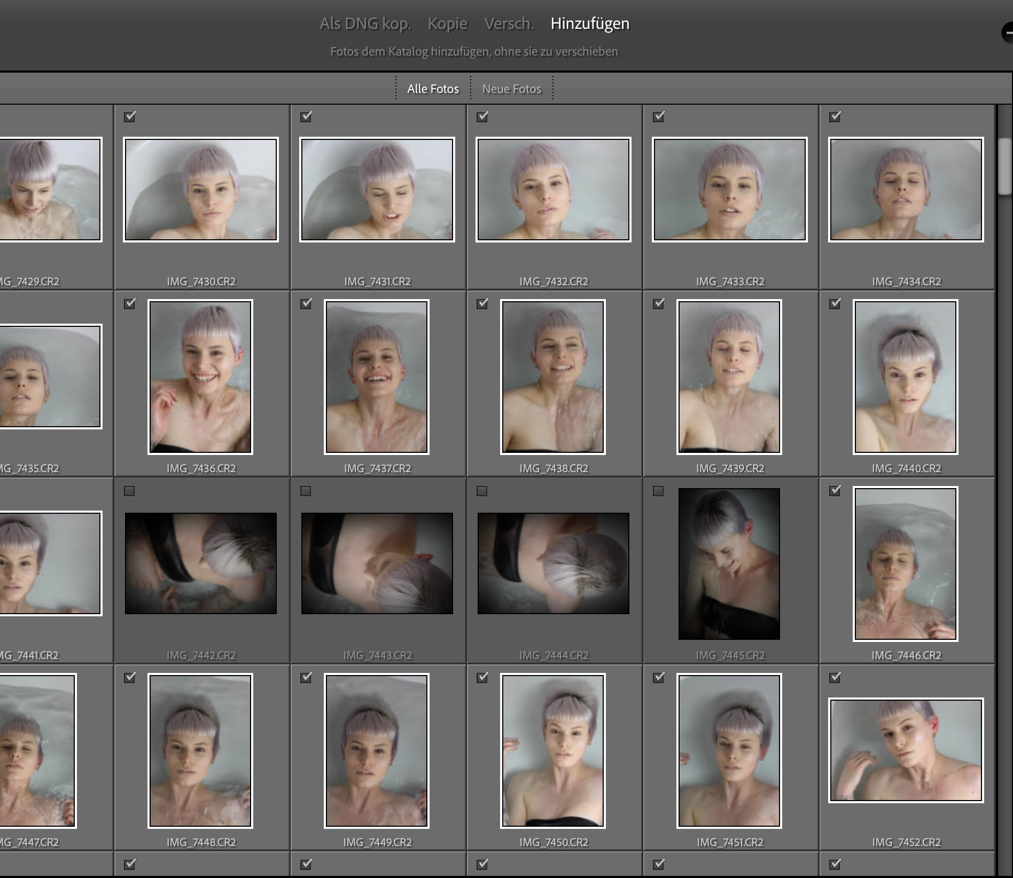
Task: Select the IMG_7440.CR2 portrait thumbnail
Action: [x=906, y=377]
